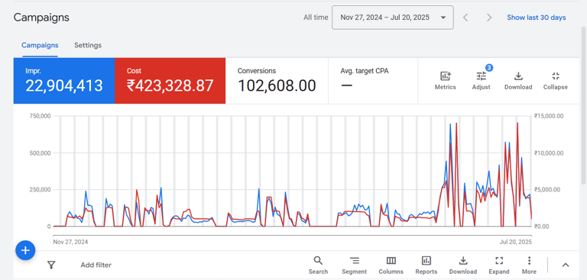Click Show last 30 days link

536,18
